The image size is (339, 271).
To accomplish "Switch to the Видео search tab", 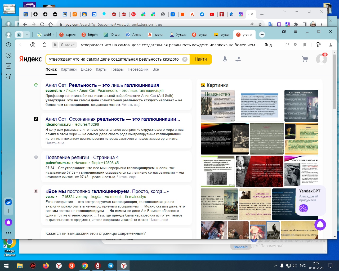I will (86, 69).
